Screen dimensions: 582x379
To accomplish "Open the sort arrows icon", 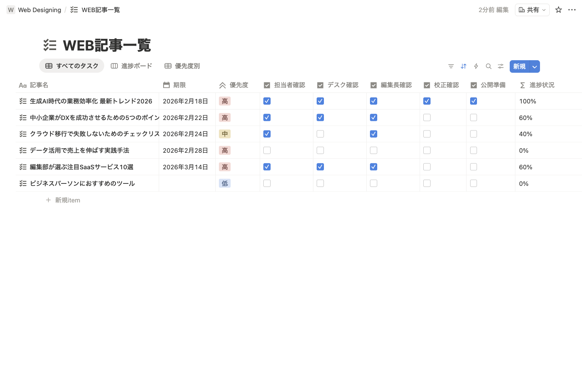I will coord(463,66).
